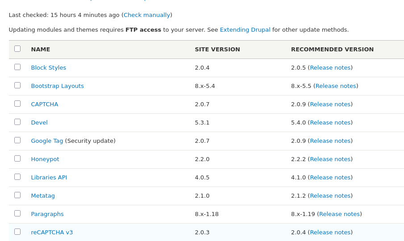Open the Google Tag module page
This screenshot has width=404, height=241.
47,141
